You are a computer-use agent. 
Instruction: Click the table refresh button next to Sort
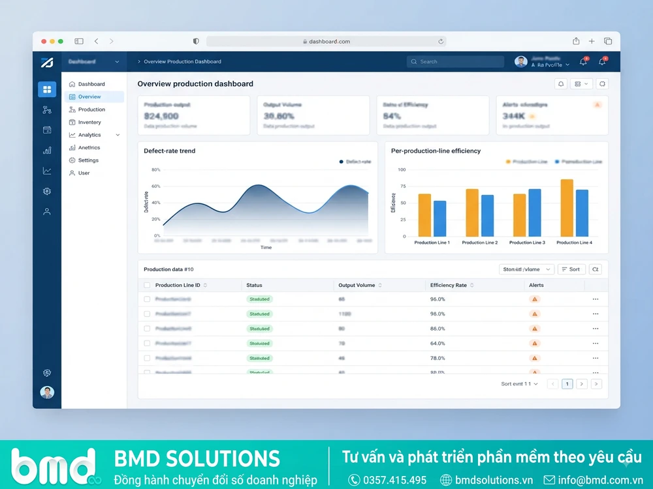coord(596,269)
